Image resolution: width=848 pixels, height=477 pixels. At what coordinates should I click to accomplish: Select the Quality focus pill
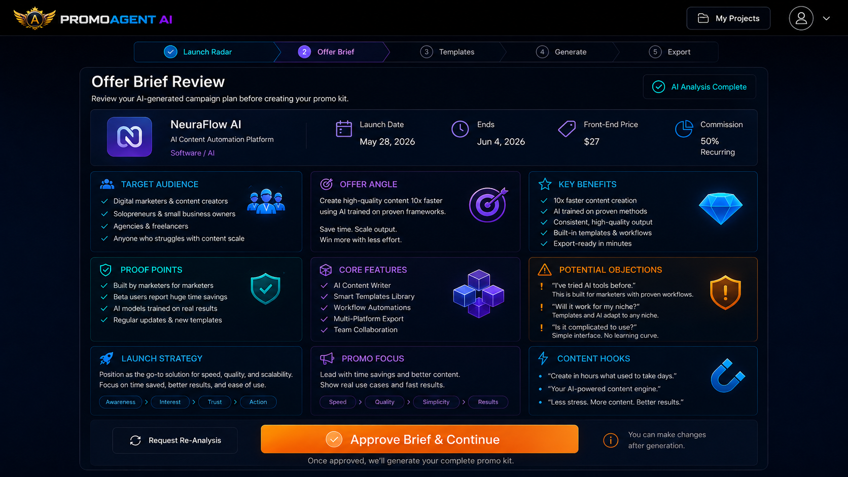point(384,402)
